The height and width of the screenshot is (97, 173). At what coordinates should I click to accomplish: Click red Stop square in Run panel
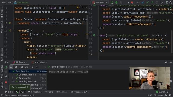[x=6, y=82]
